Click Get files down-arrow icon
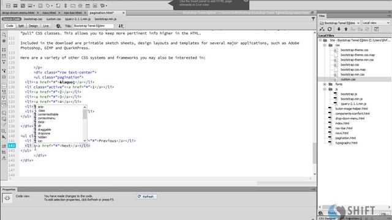Screen dimensions: 392x220 click(x=339, y=29)
